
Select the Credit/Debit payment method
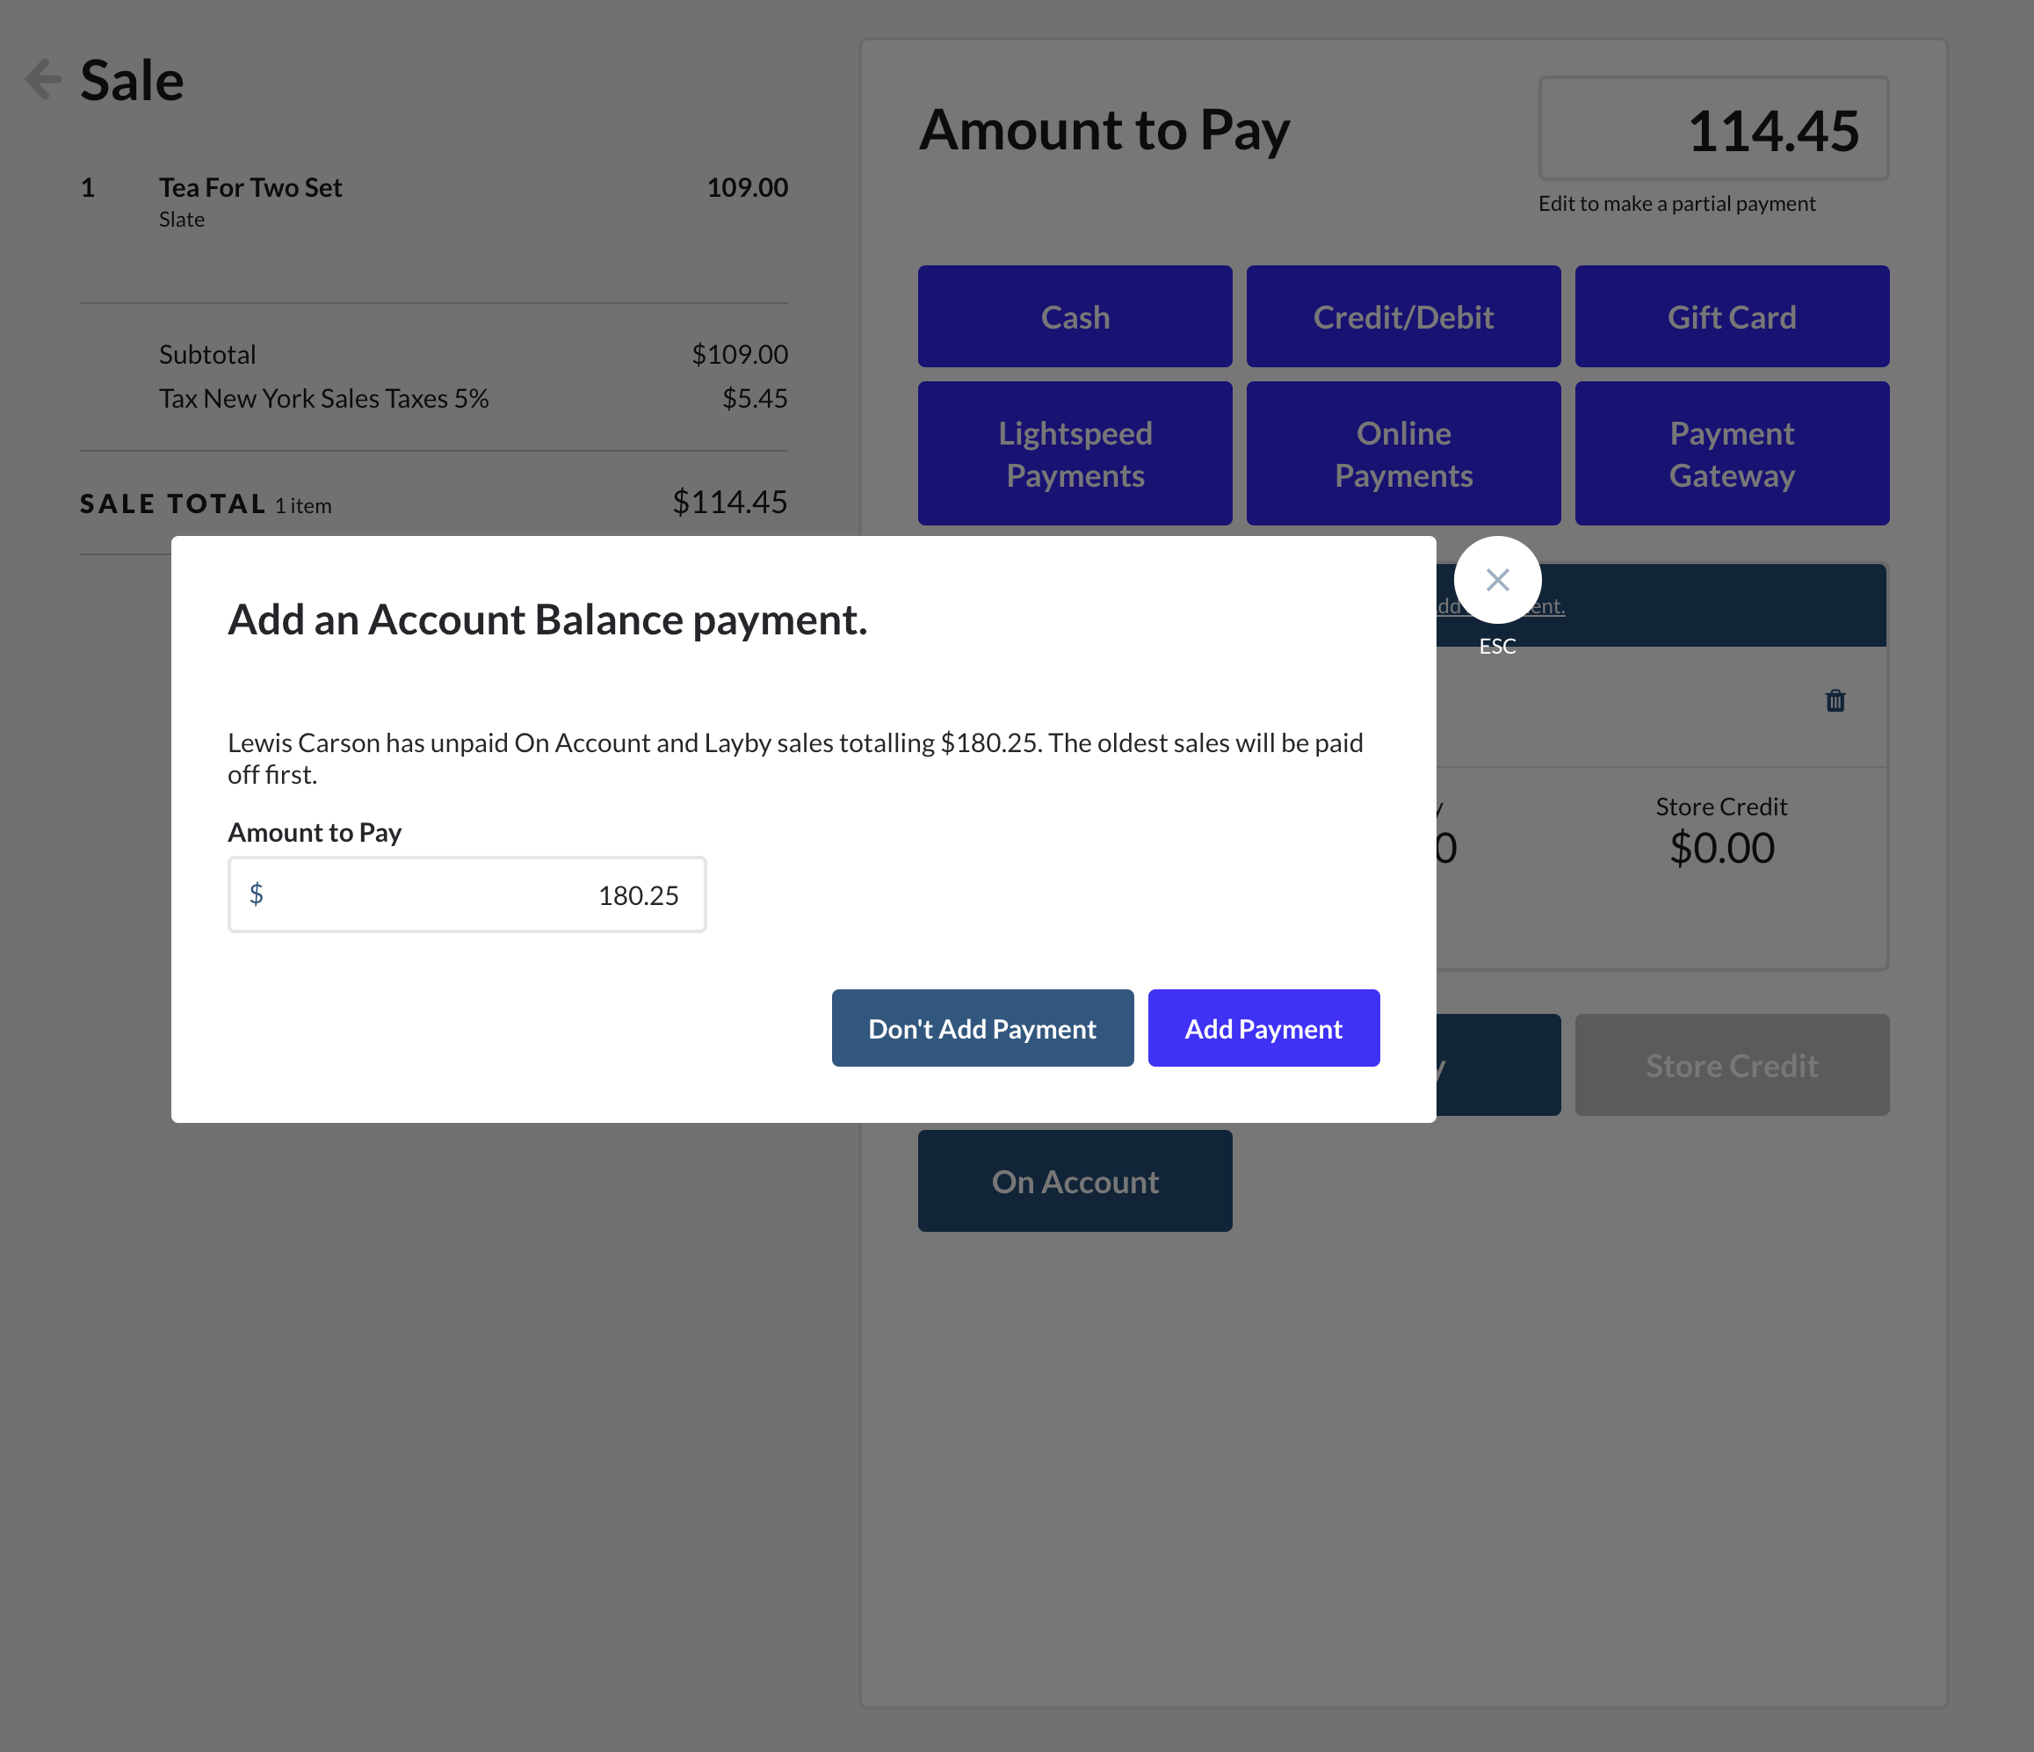point(1403,316)
